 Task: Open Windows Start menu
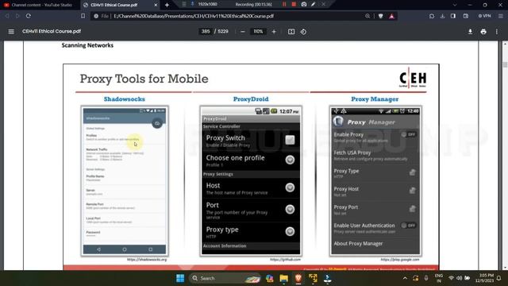point(180,278)
